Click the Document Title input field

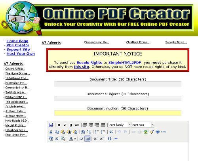tap(118, 84)
